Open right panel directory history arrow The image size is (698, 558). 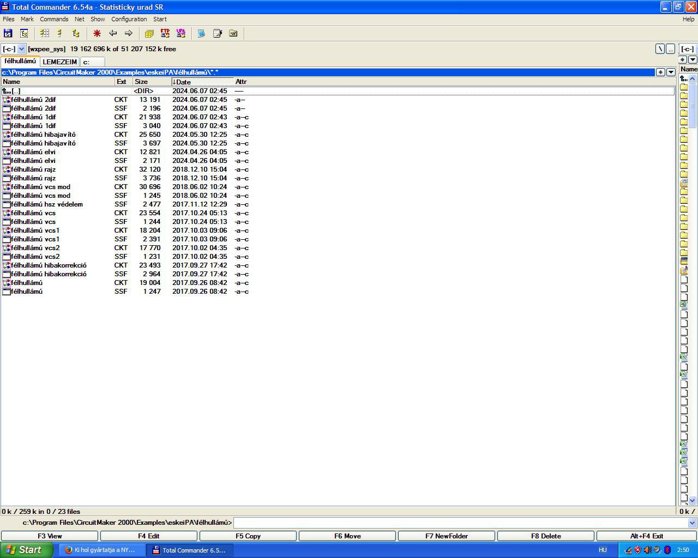[693, 59]
